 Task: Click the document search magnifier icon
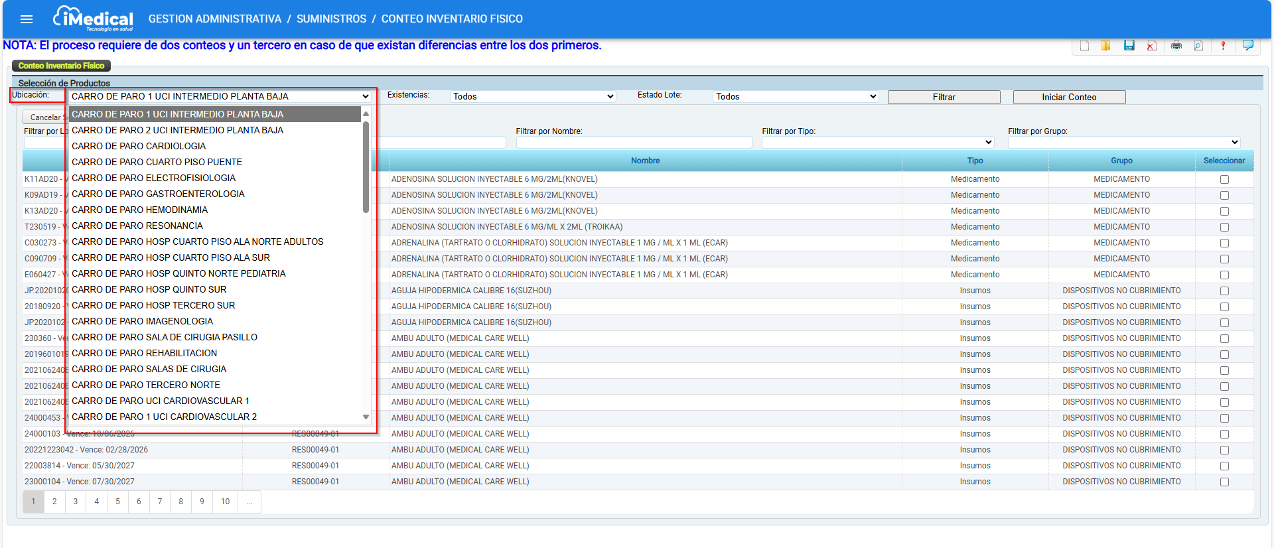(1198, 46)
